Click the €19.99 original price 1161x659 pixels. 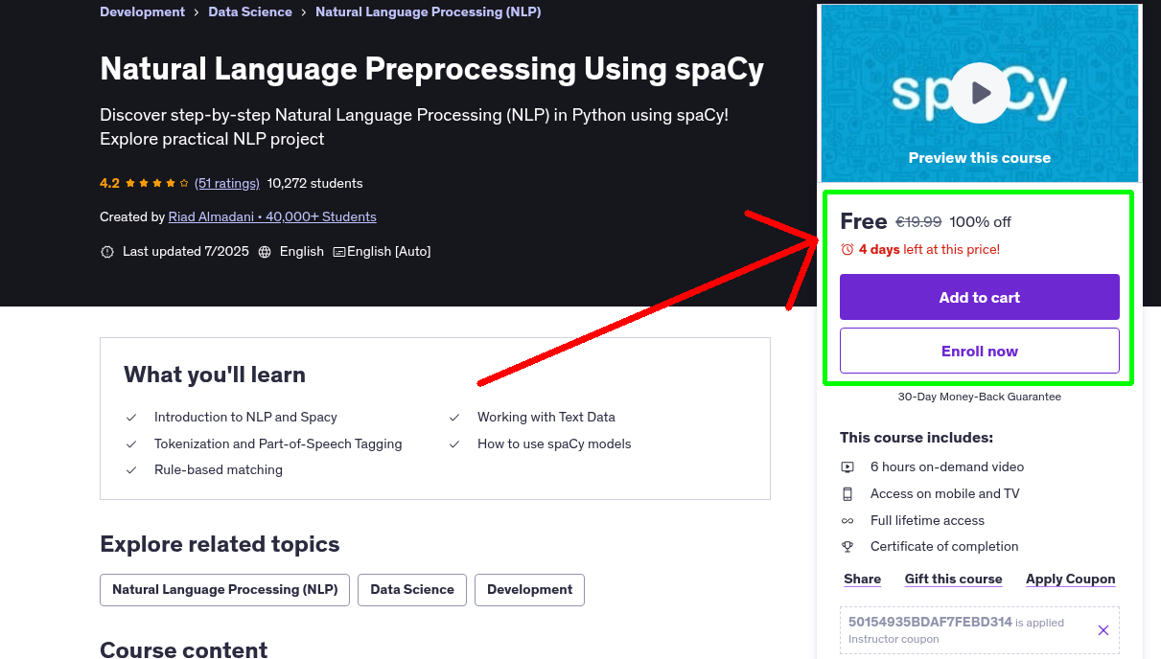click(918, 222)
